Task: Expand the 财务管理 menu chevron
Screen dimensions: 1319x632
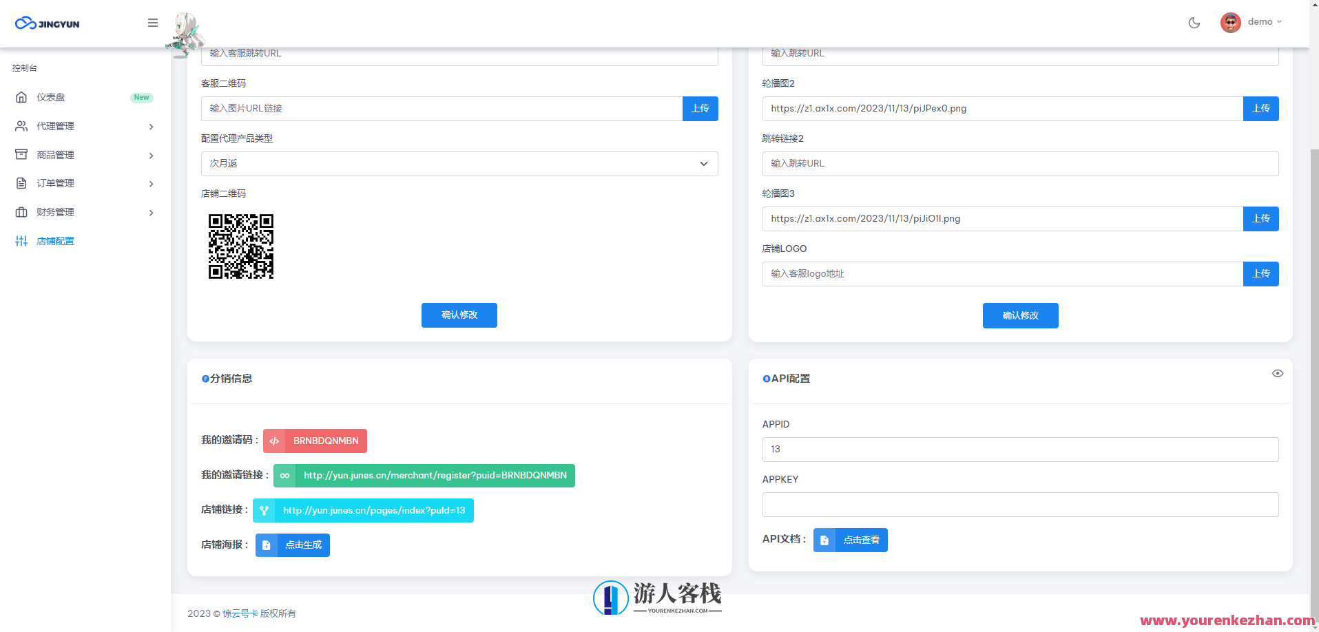Action: pyautogui.click(x=151, y=212)
